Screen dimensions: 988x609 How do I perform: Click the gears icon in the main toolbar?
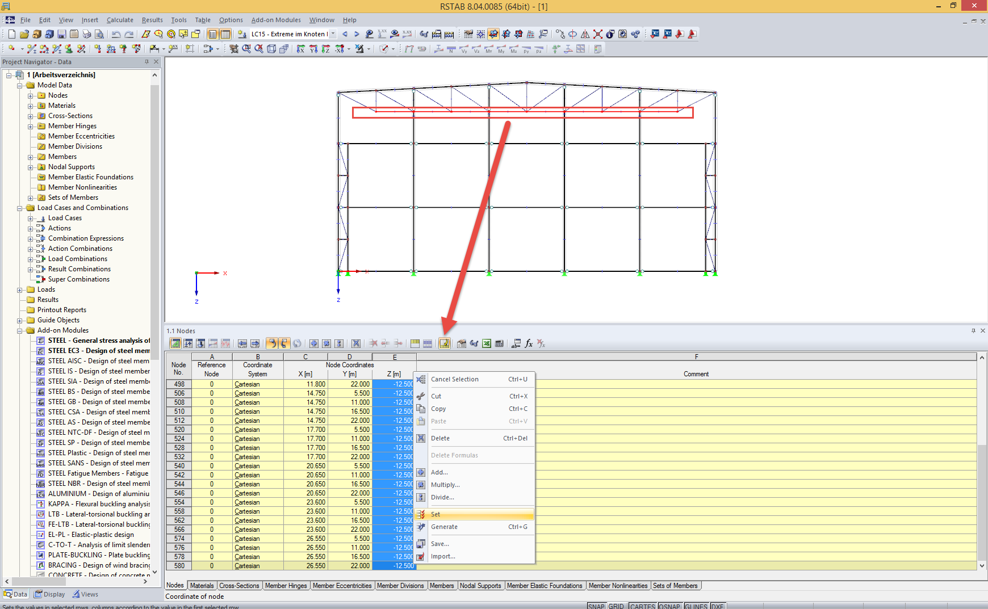coord(635,34)
